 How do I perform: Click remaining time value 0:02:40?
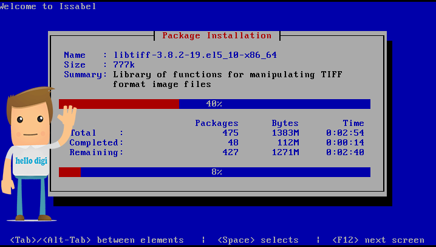point(345,152)
